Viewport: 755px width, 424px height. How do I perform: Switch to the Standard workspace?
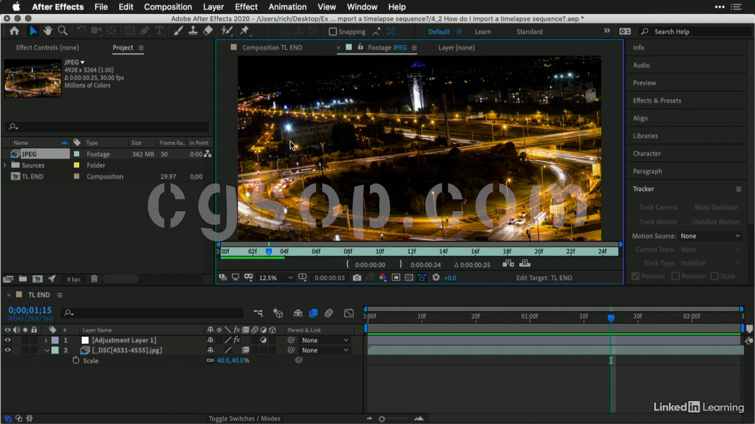point(529,32)
